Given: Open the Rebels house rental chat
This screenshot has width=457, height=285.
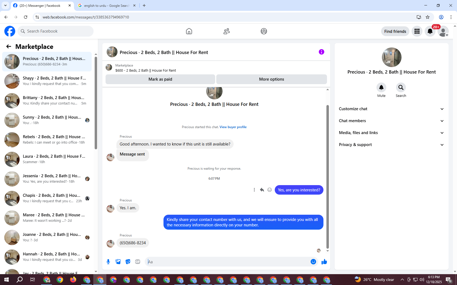Looking at the screenshot, I should [47, 140].
